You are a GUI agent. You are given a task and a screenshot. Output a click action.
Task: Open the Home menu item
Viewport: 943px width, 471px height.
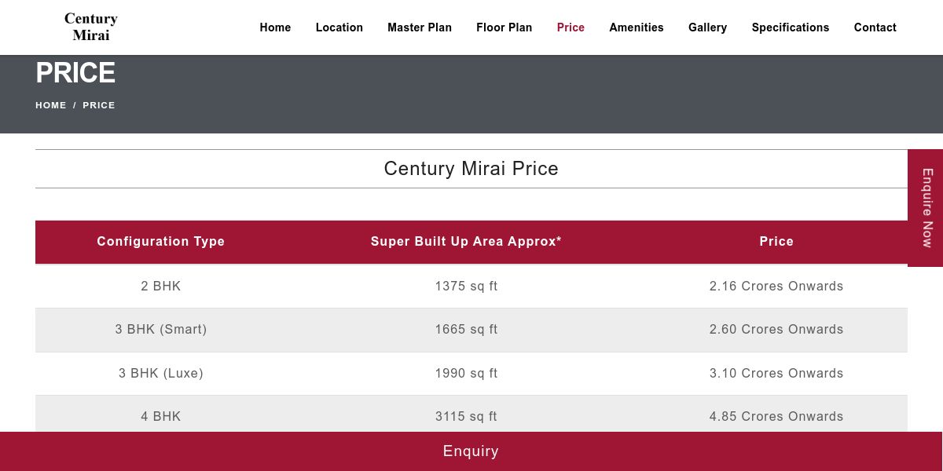click(x=275, y=27)
